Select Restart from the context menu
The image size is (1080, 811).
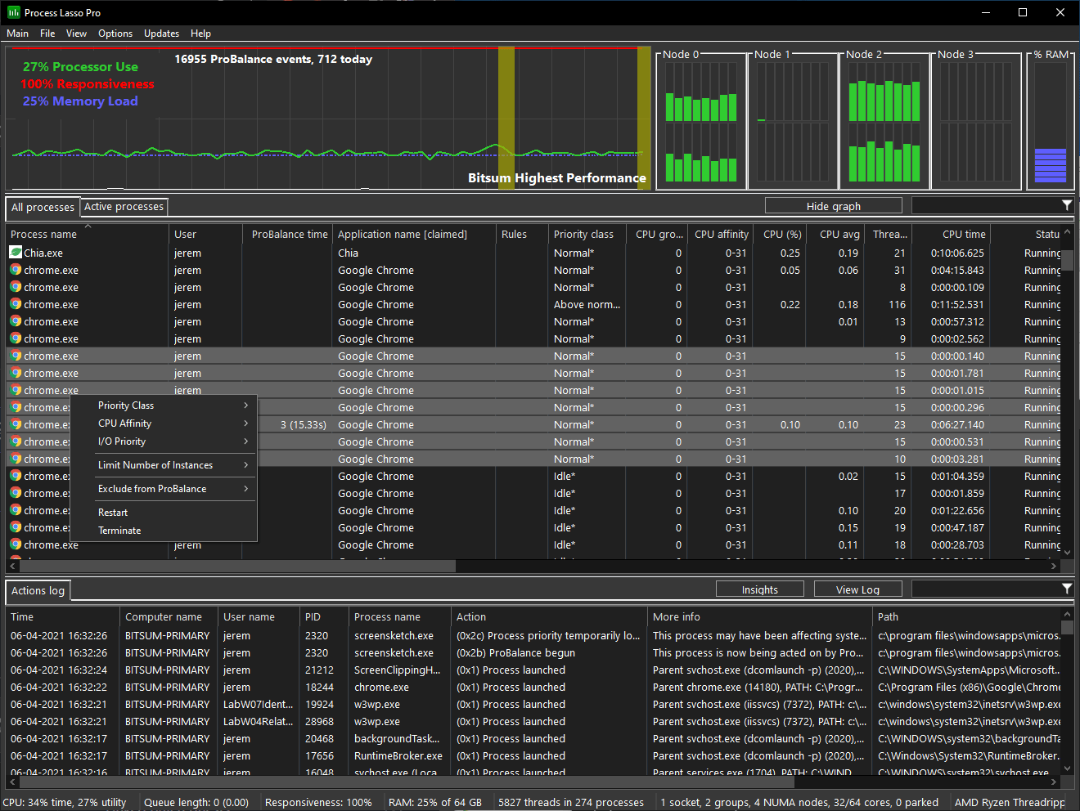[x=112, y=512]
